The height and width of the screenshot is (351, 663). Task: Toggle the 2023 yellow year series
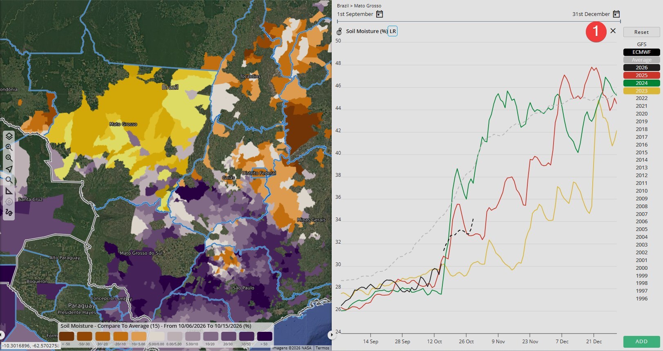tap(642, 91)
